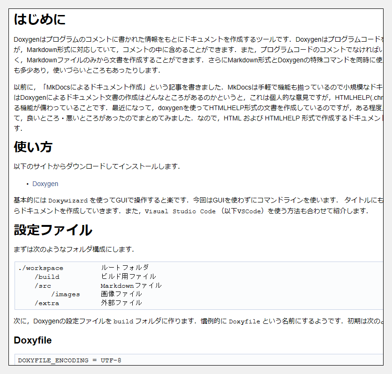This screenshot has width=392, height=374.
Task: Click the 画像ファイル description
Action: [x=121, y=294]
